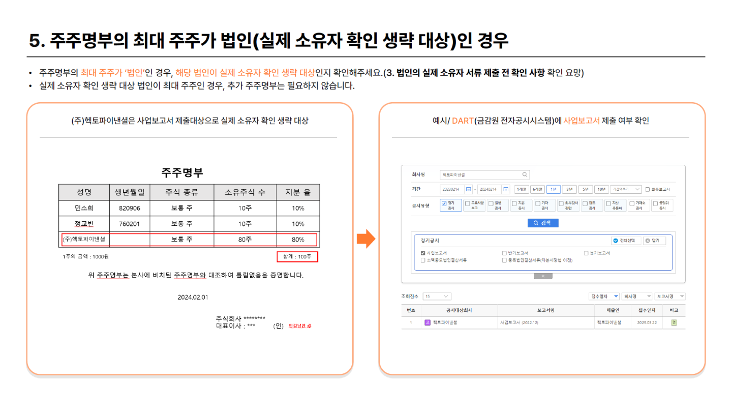Click the green 연 remark badge
Image resolution: width=732 pixels, height=412 pixels.
point(674,322)
